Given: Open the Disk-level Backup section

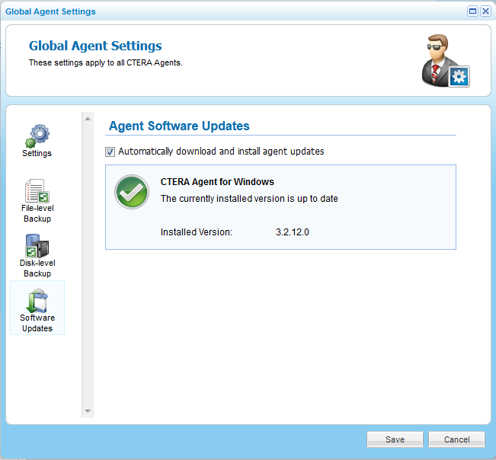Looking at the screenshot, I should 37,256.
